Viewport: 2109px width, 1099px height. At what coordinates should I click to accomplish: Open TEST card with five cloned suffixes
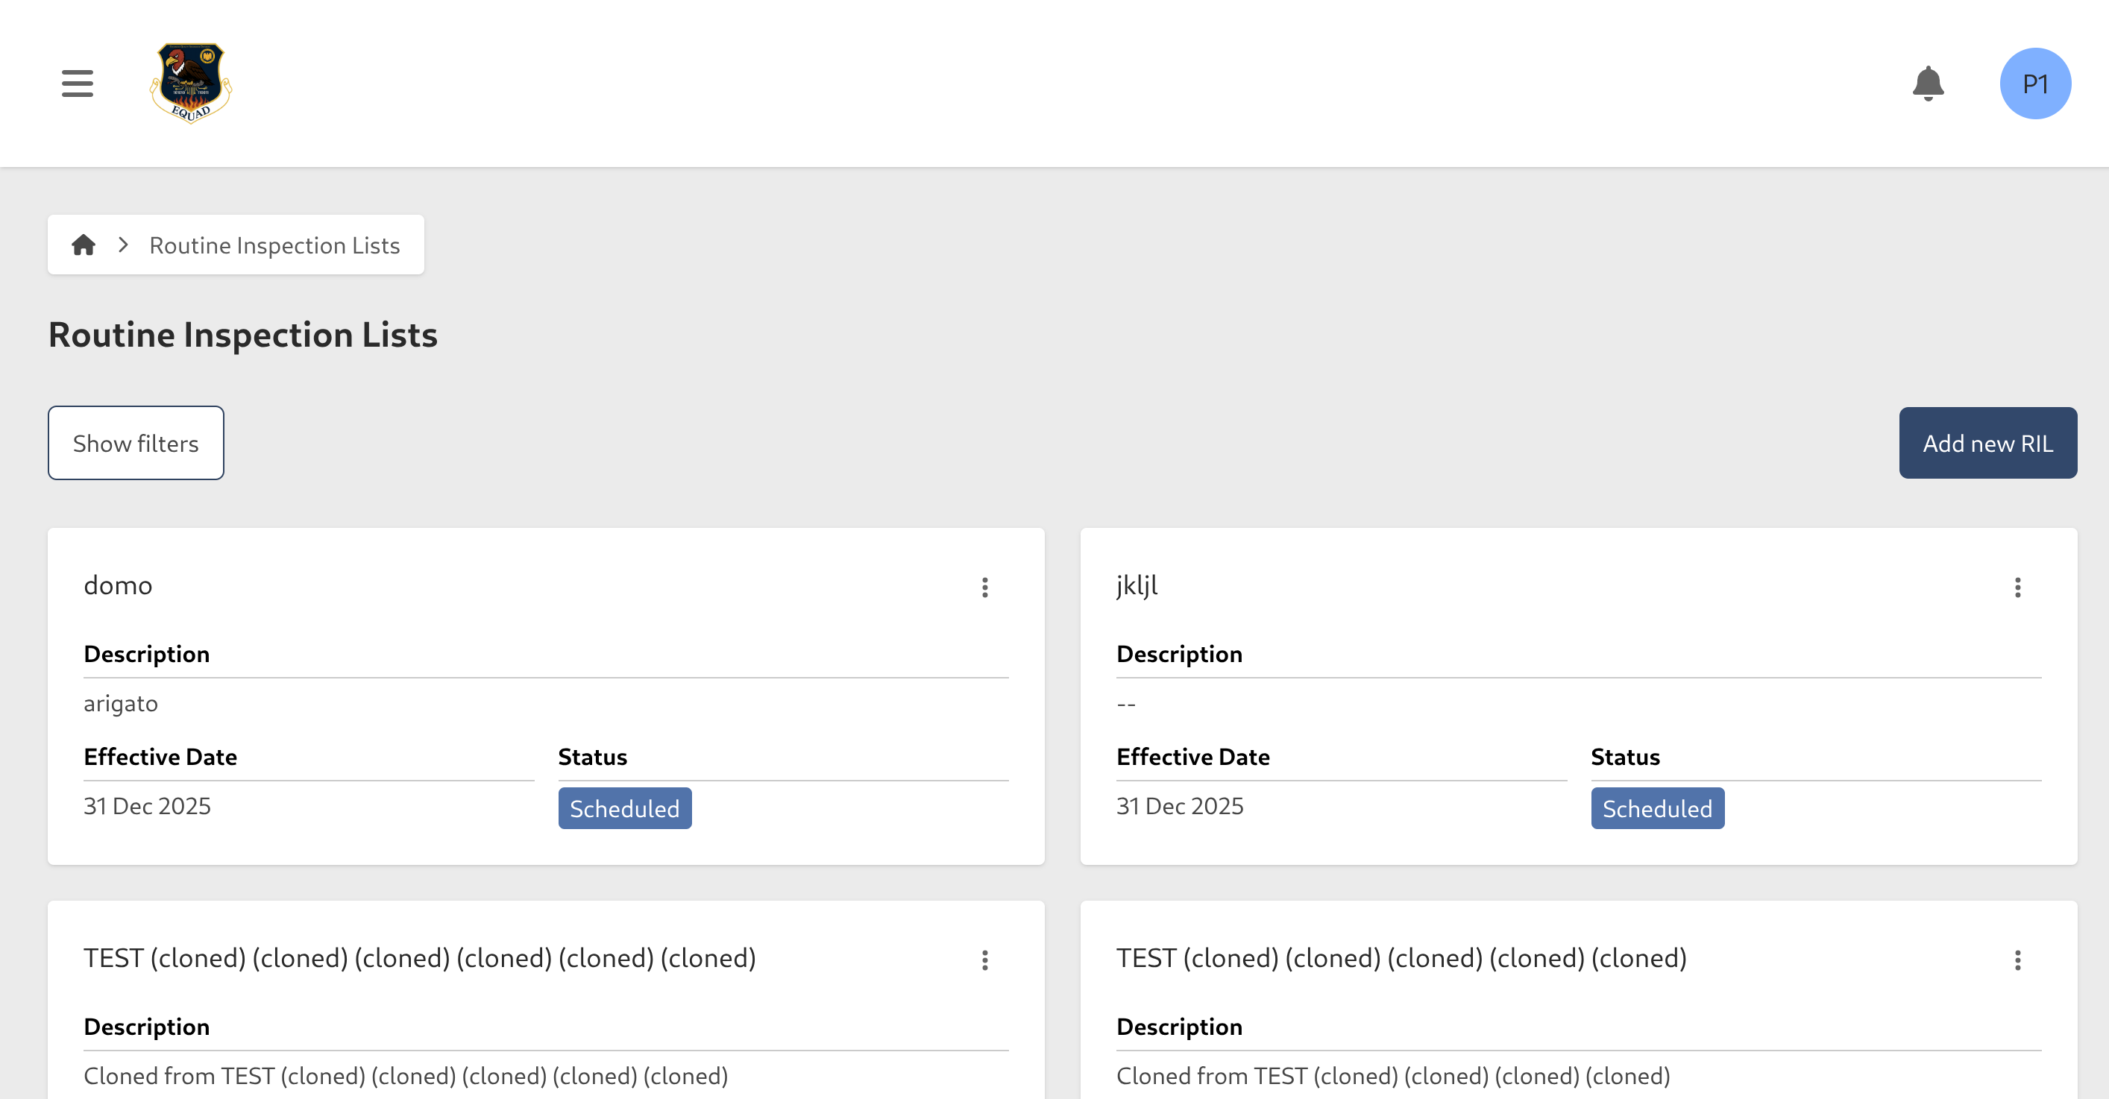coord(1401,957)
